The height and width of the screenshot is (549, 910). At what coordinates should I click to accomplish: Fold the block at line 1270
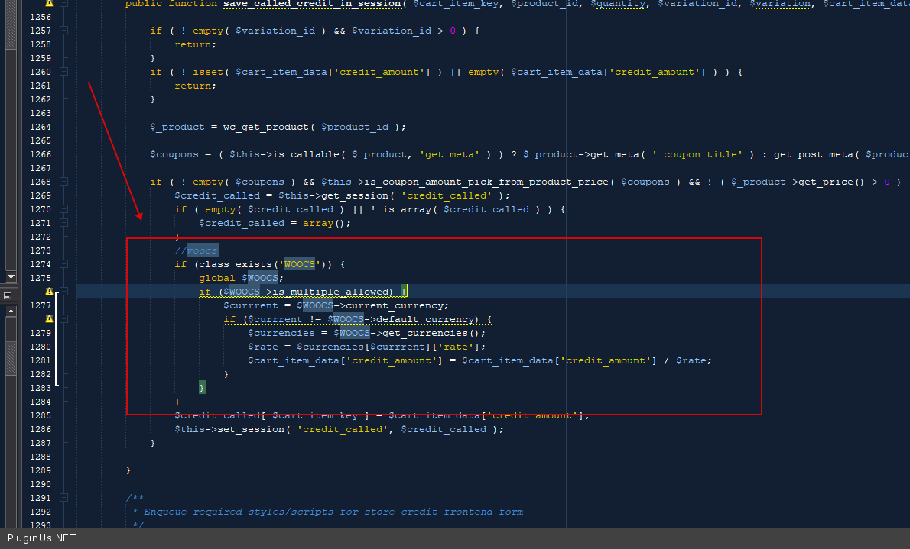coord(63,209)
